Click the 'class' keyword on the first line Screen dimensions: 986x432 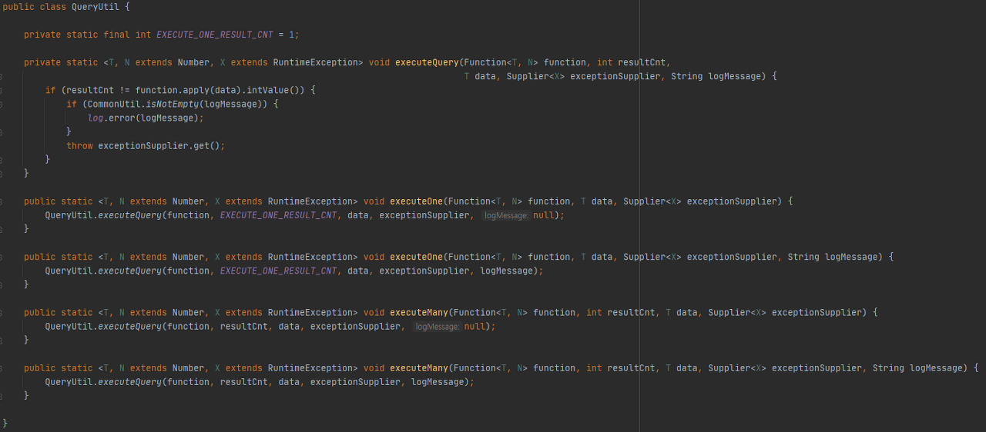tap(53, 7)
